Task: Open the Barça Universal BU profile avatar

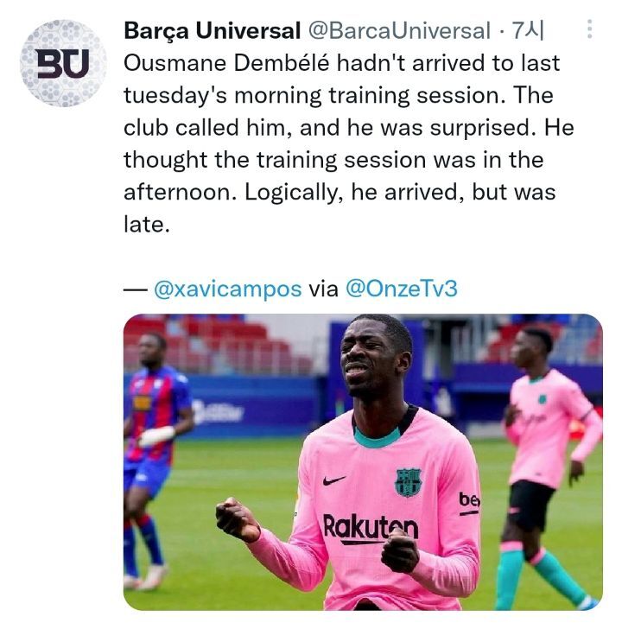Action: pos(63,63)
